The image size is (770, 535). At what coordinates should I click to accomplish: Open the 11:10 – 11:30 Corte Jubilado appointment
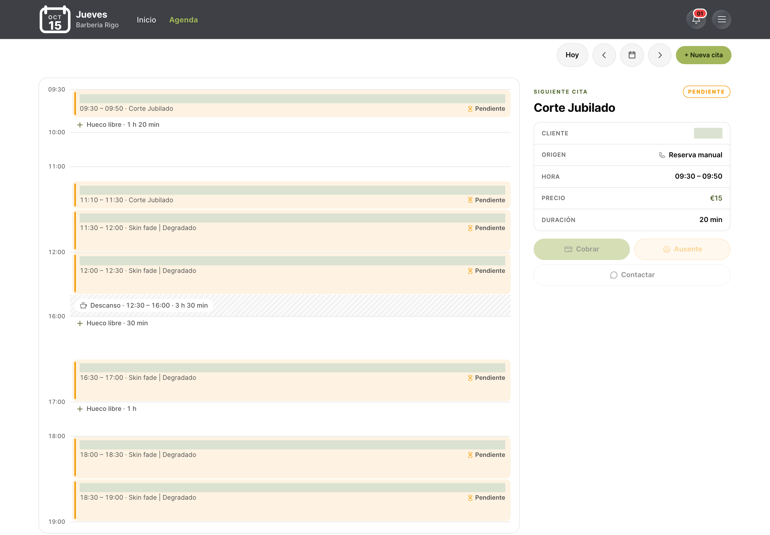(x=291, y=195)
